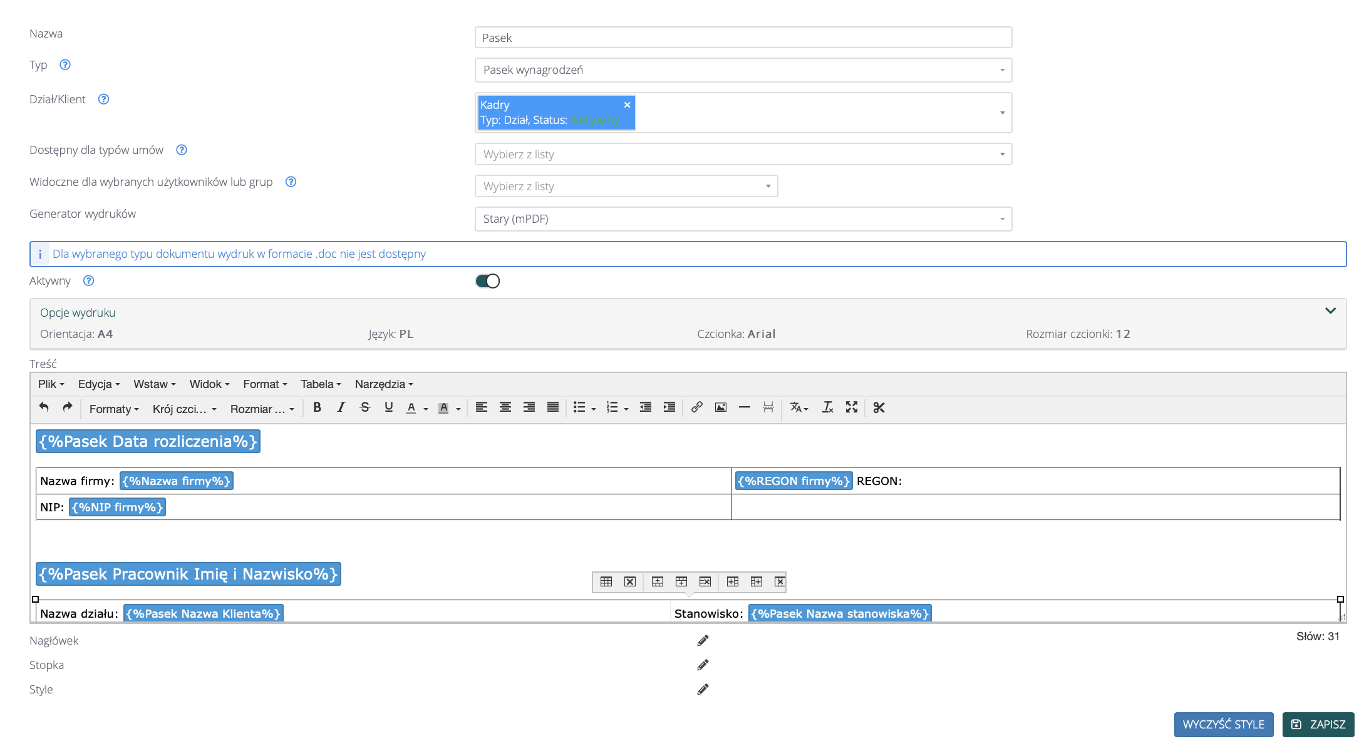The height and width of the screenshot is (741, 1369).
Task: Open the Dostępny dla typów umów dropdown
Action: [743, 154]
